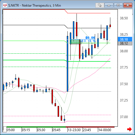Click the 14-00:00 time axis label
This screenshot has width=135, height=135.
(105, 130)
